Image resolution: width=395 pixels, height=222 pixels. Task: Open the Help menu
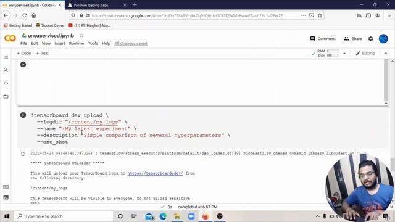click(106, 43)
